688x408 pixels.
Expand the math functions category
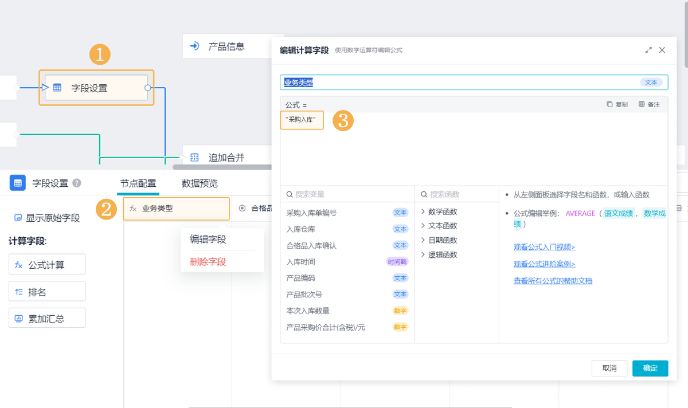423,212
